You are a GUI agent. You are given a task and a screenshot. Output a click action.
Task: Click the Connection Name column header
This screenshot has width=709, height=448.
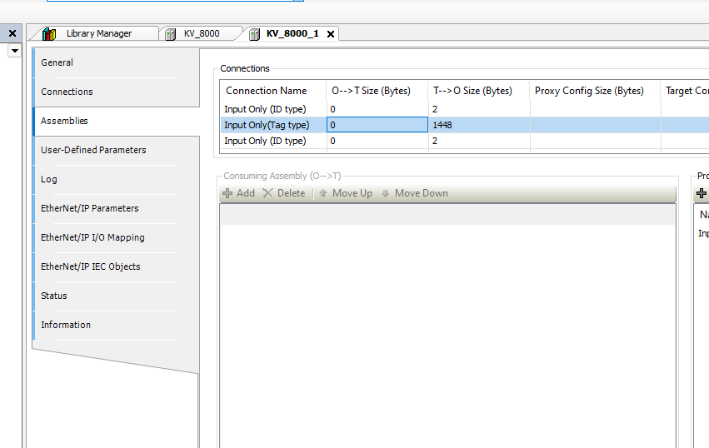[x=273, y=91]
